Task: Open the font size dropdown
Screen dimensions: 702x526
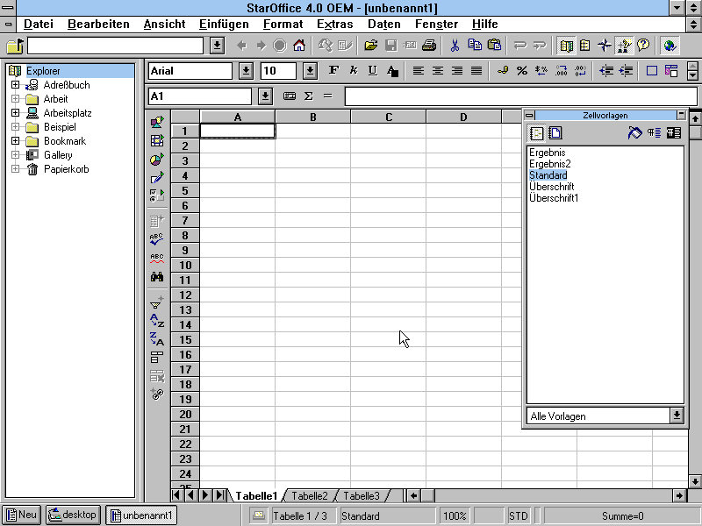Action: [310, 71]
